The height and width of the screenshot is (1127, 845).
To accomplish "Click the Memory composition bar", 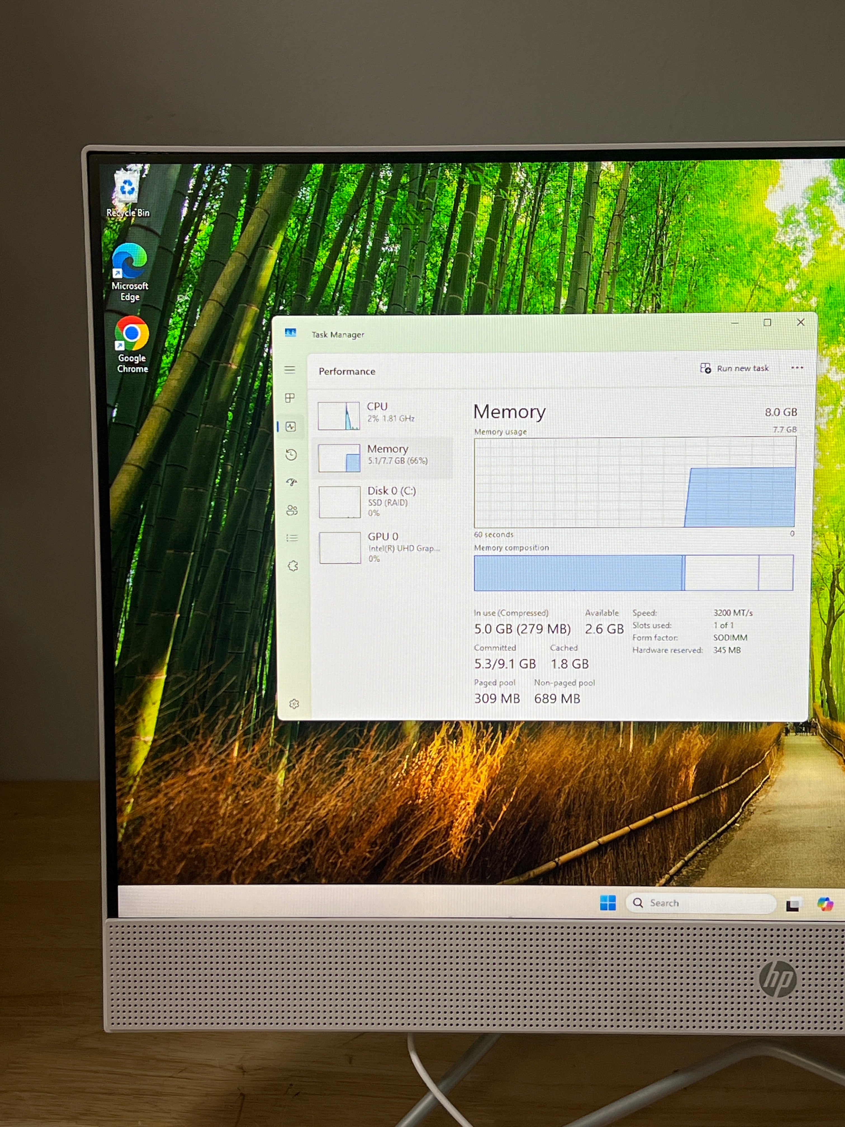I will [x=634, y=573].
